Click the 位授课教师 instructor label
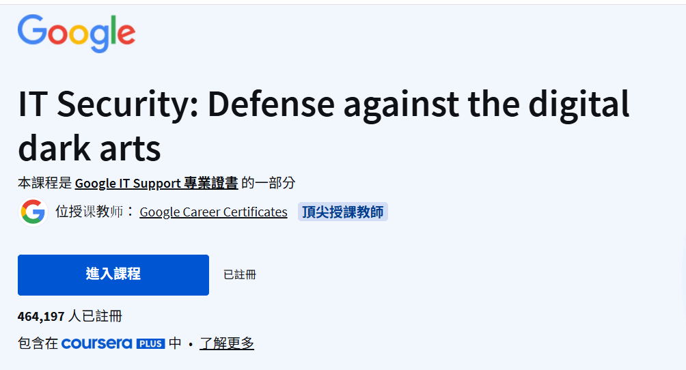The height and width of the screenshot is (370, 686). click(90, 212)
